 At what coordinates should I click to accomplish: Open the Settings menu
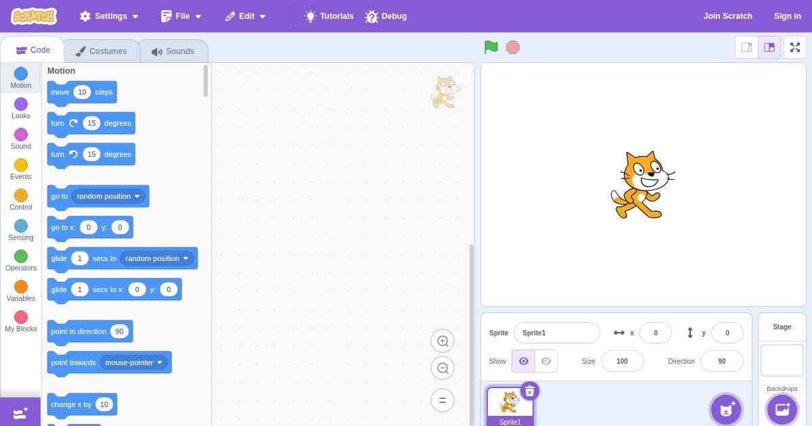pos(109,16)
